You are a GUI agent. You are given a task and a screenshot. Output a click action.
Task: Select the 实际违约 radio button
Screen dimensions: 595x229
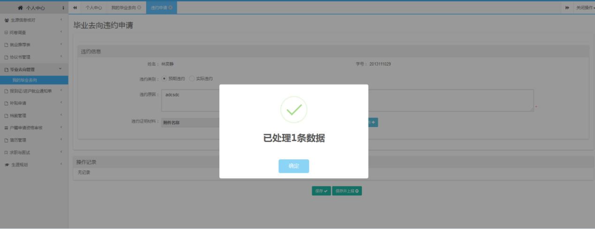[192, 79]
